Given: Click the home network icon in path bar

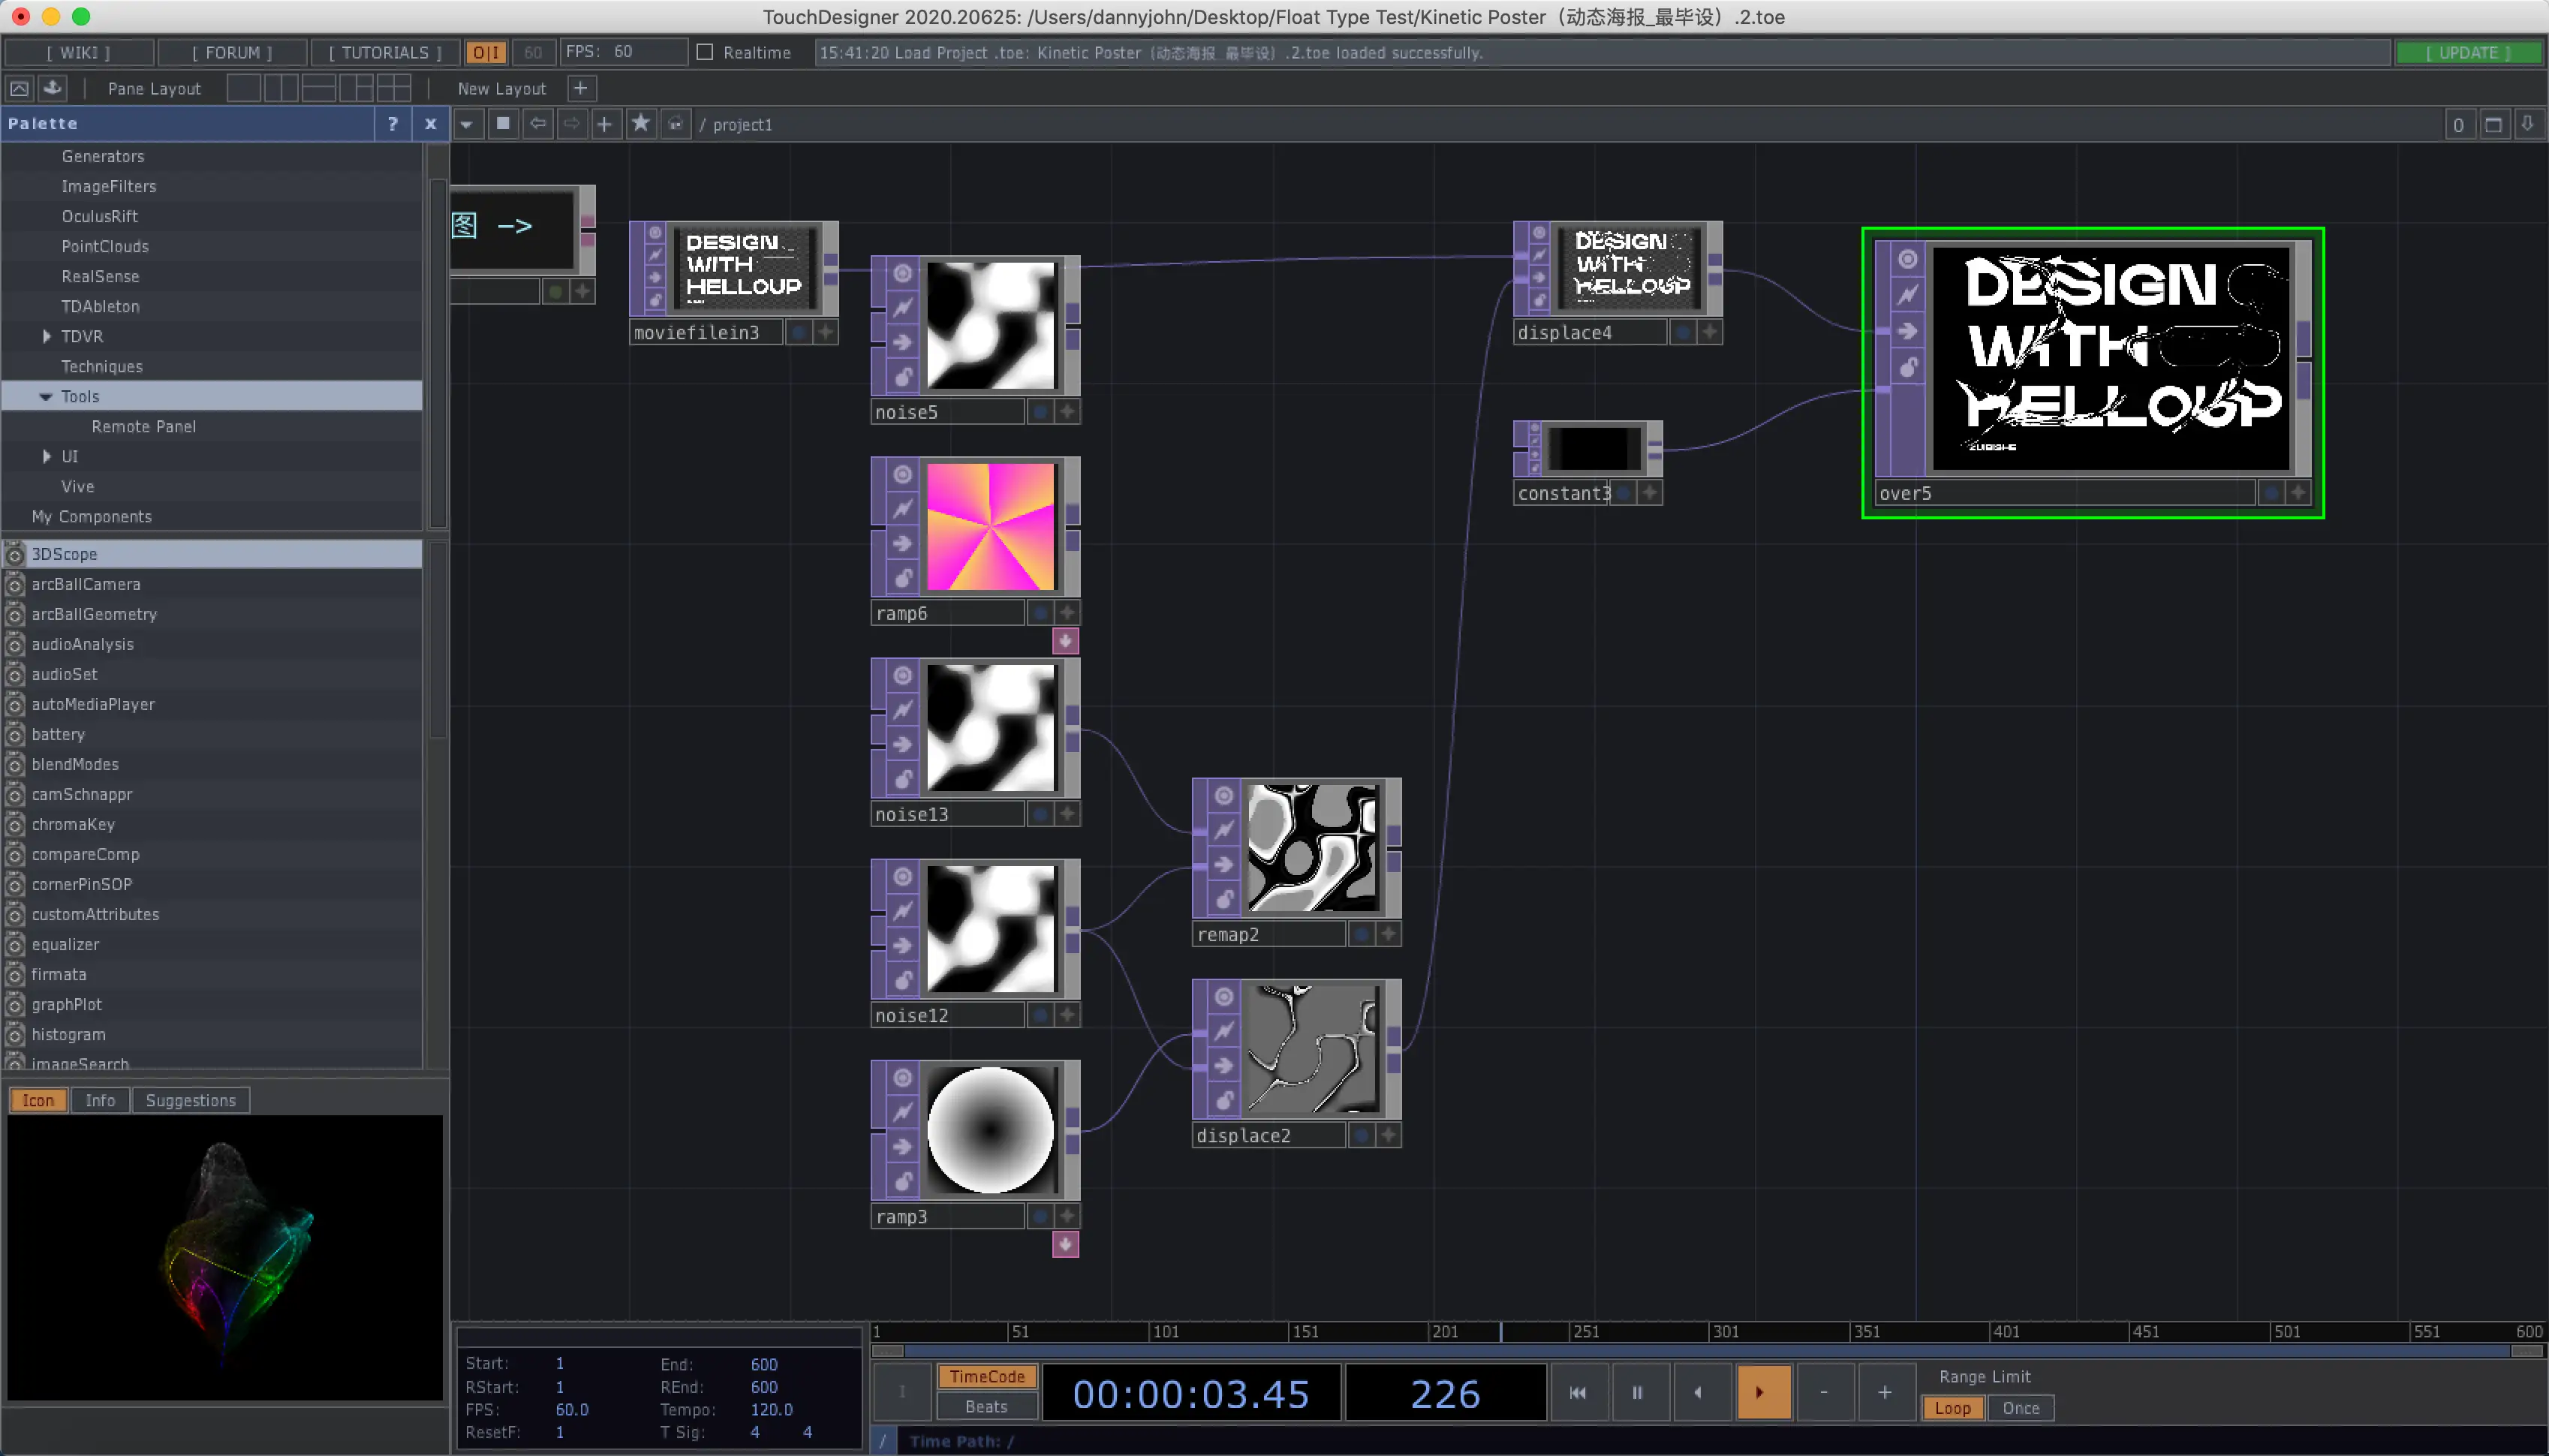Looking at the screenshot, I should click(676, 124).
